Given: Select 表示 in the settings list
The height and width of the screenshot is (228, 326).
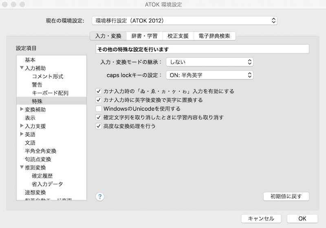Looking at the screenshot, I should pyautogui.click(x=30, y=118).
